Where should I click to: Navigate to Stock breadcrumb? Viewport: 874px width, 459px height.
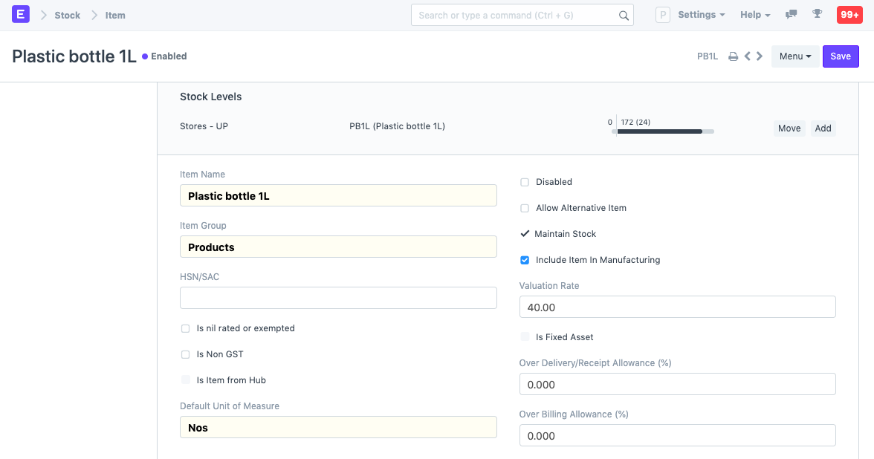[67, 16]
